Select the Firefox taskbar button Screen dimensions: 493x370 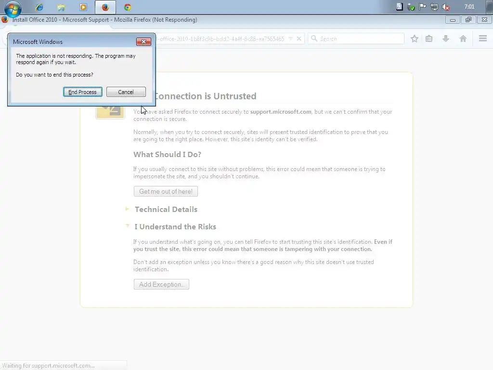105,7
